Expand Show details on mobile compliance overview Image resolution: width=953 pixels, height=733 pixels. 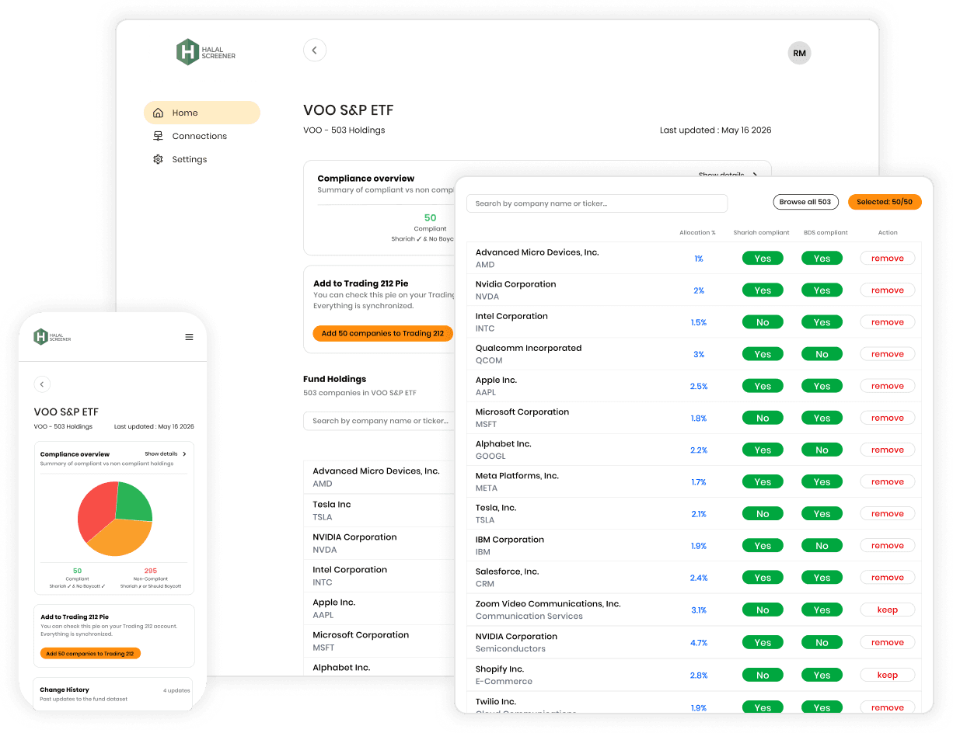166,453
